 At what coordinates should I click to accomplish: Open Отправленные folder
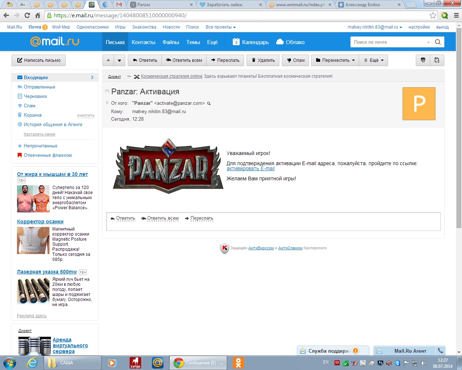pyautogui.click(x=39, y=87)
